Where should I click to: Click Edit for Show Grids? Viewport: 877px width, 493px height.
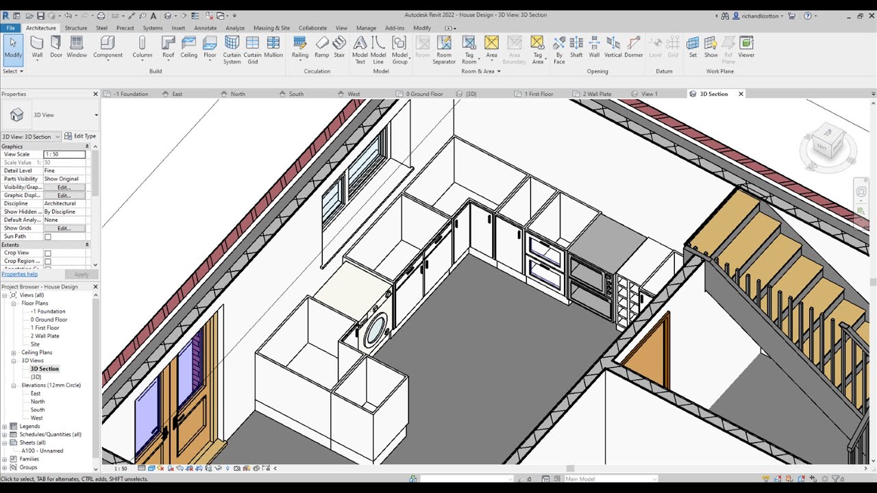coord(64,228)
